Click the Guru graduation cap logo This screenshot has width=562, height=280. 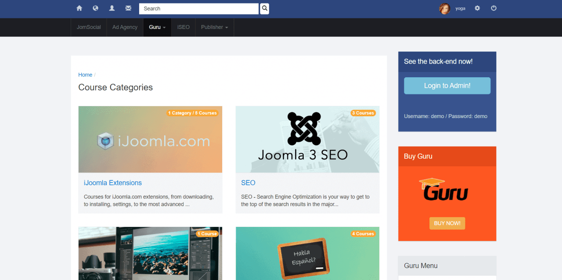pos(443,189)
